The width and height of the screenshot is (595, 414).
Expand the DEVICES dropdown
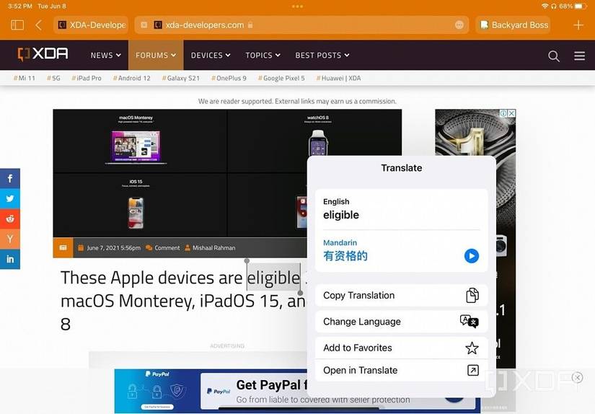[x=211, y=56]
